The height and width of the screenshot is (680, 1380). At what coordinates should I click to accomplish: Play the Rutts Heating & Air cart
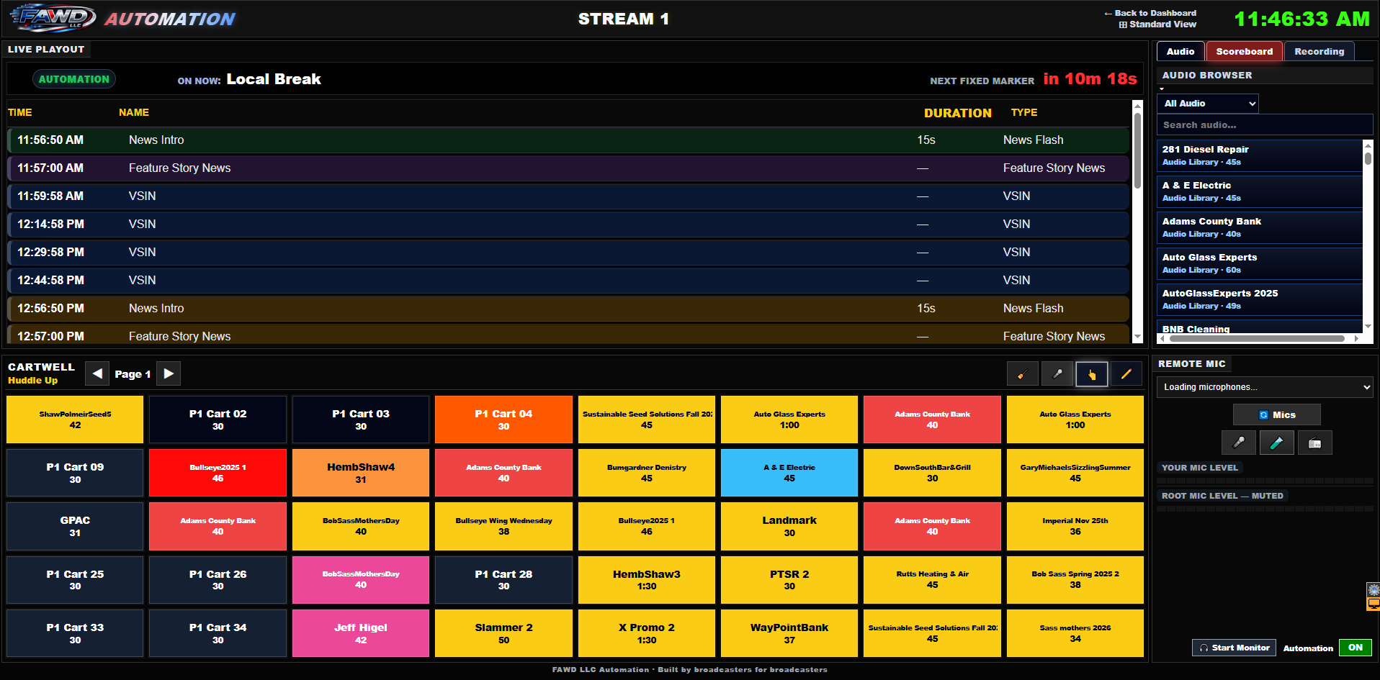[932, 580]
